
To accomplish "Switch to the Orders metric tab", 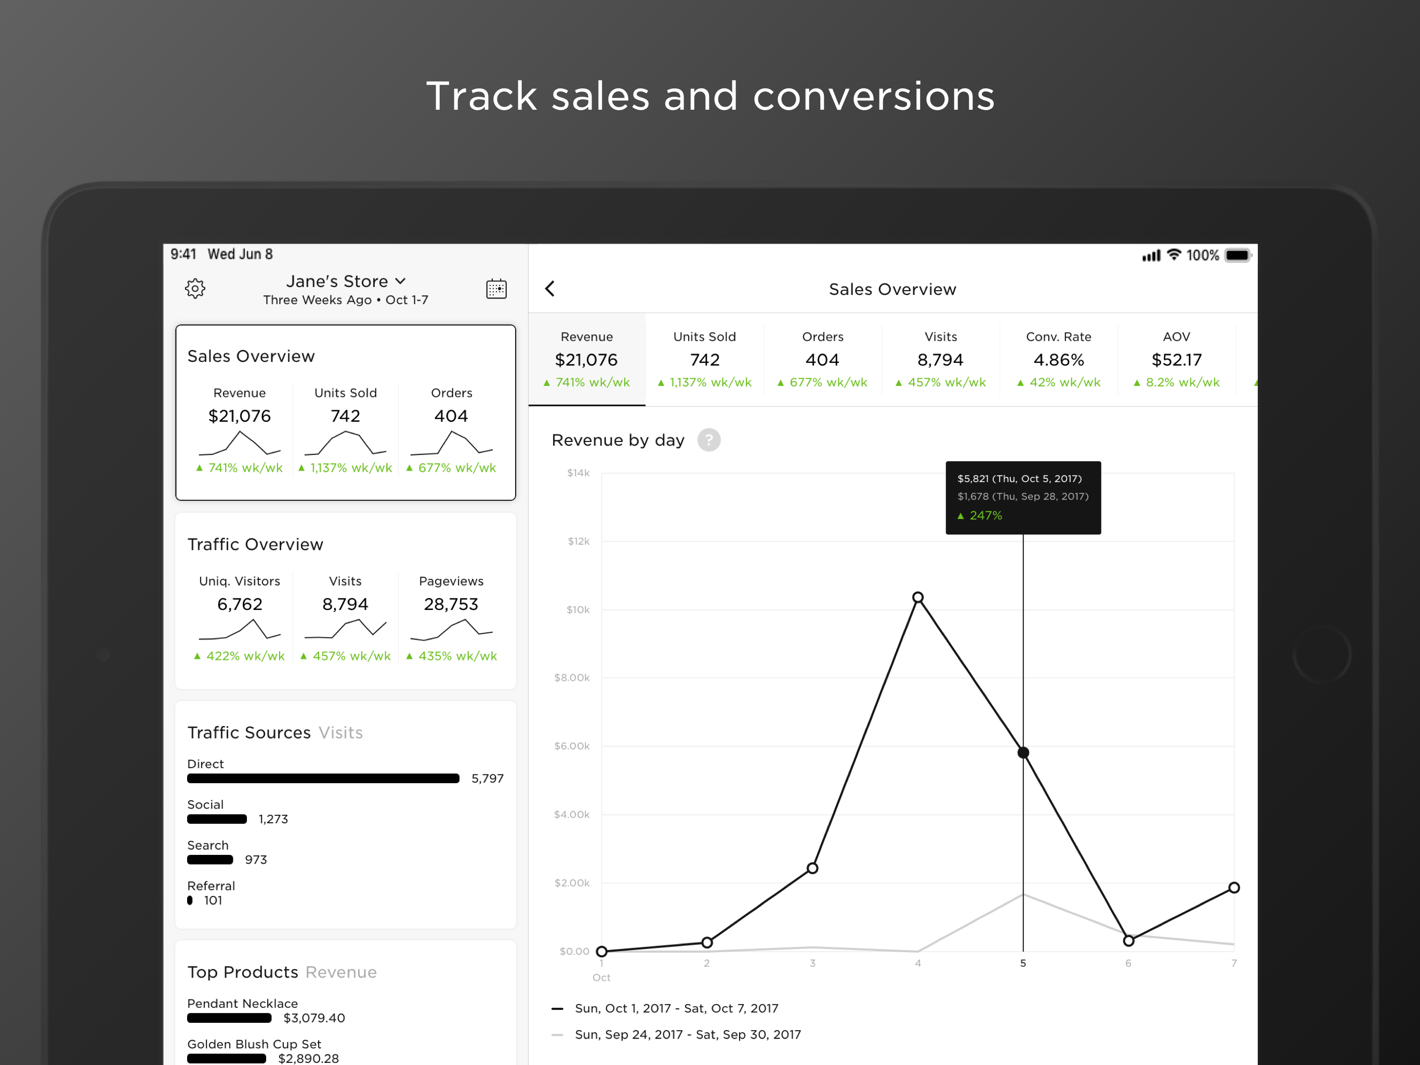I will pos(822,359).
